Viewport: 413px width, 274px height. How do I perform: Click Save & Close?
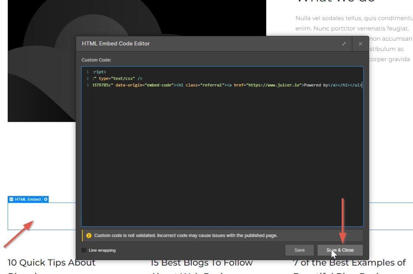click(340, 250)
